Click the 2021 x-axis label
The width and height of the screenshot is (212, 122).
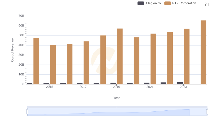pyautogui.click(x=150, y=87)
